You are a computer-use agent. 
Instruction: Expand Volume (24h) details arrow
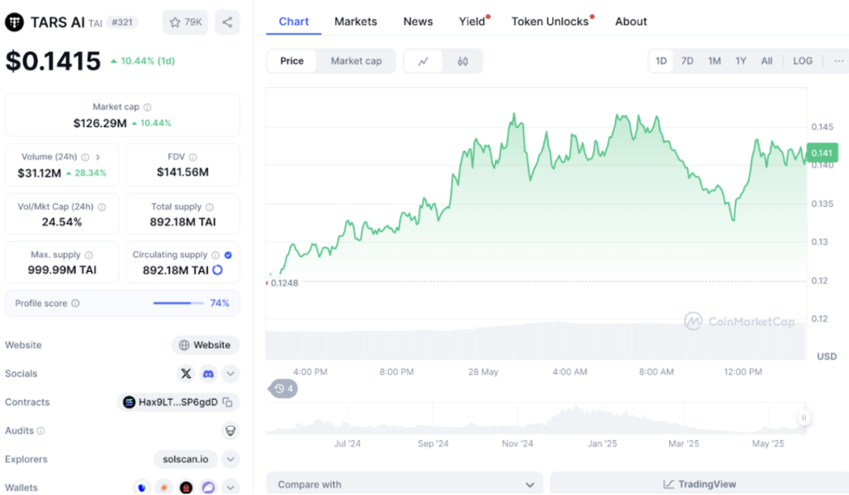[x=98, y=157]
